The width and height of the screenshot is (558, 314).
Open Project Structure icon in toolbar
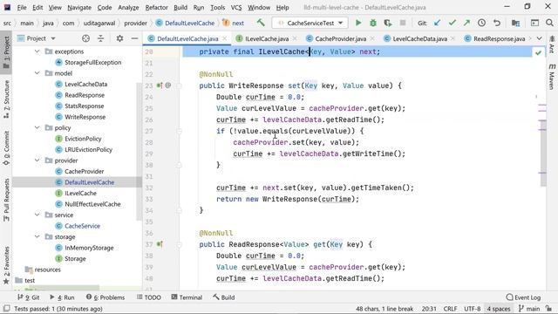point(515,24)
